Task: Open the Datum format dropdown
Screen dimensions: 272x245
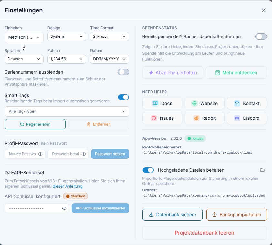Action: point(110,59)
